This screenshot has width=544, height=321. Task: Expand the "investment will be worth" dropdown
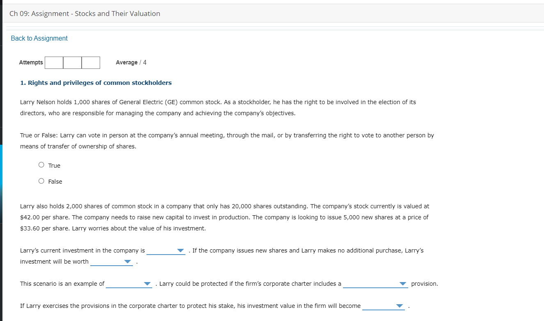pos(112,262)
